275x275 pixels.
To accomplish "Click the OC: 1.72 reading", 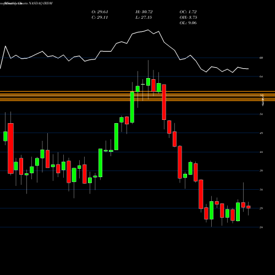I will pyautogui.click(x=188, y=12).
